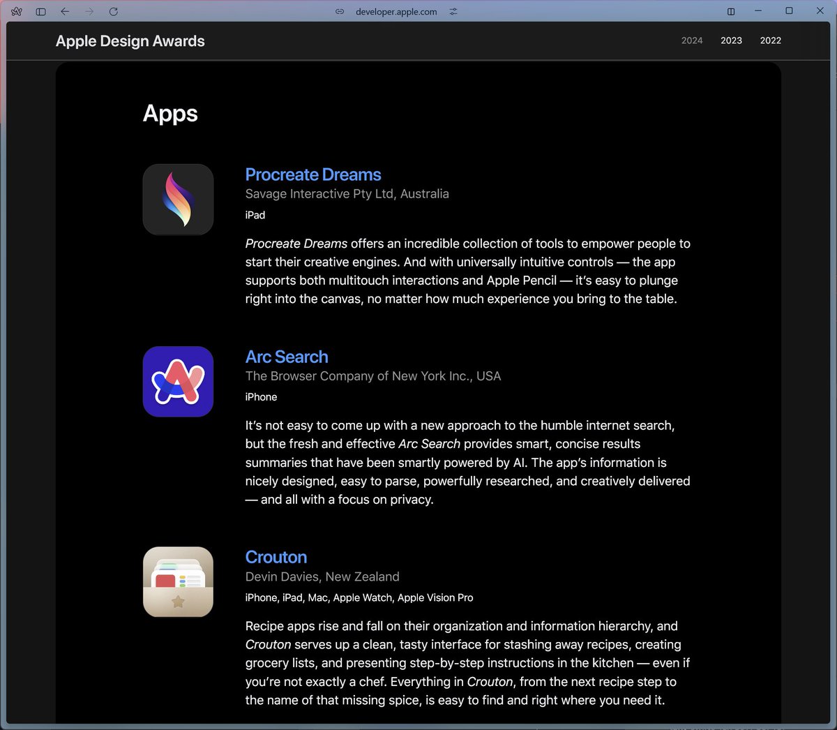Open site controls sliders icon
Screen dimensions: 837x730
[x=453, y=11]
